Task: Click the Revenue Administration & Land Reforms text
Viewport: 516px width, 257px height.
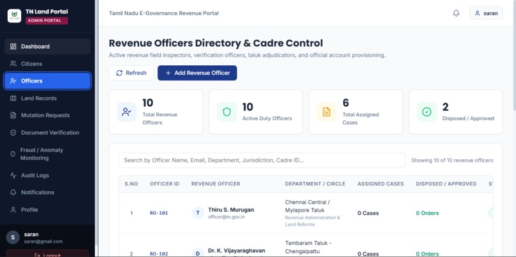Action: click(x=312, y=221)
